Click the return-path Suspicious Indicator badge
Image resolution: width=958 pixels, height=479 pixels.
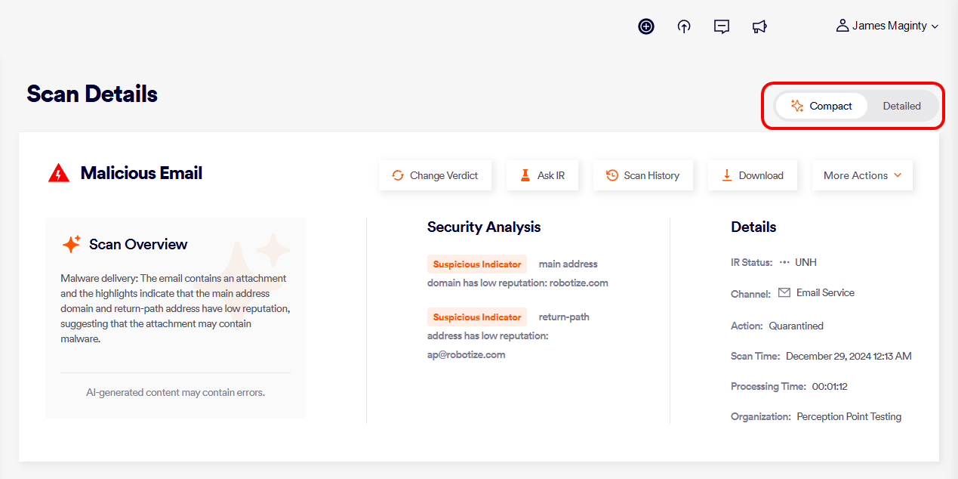[x=476, y=317]
